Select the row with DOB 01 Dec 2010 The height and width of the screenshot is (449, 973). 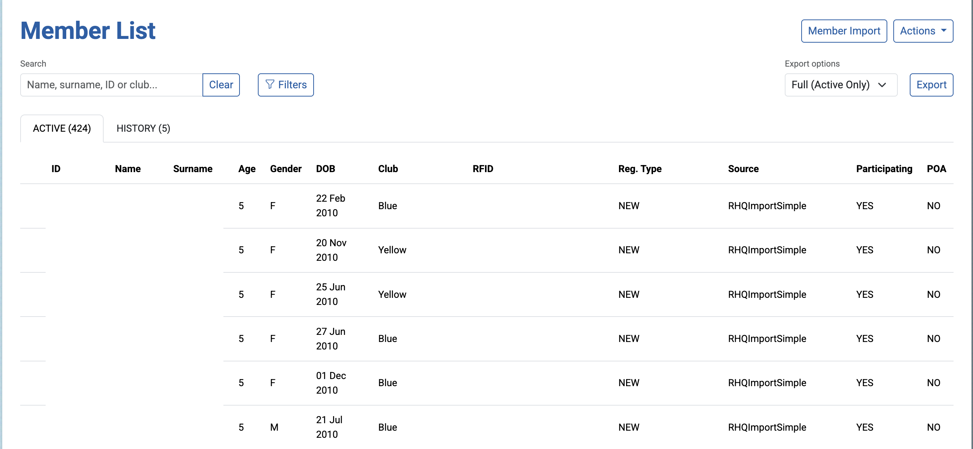click(x=487, y=383)
